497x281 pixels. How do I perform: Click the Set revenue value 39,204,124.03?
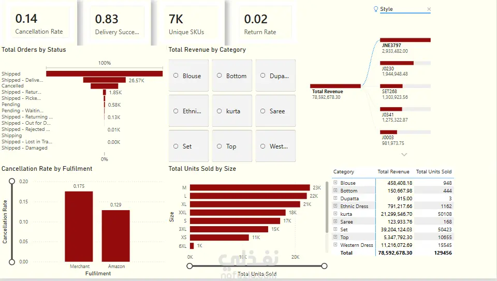click(397, 229)
